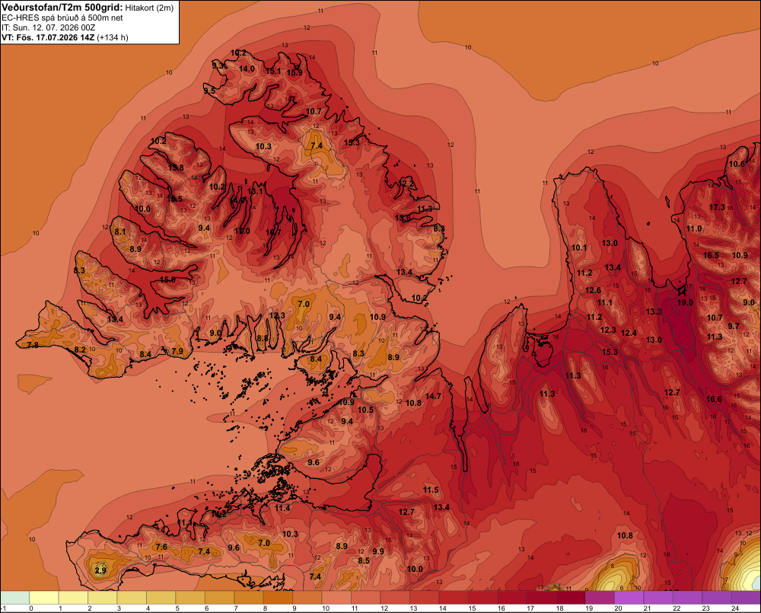Click the 14.7 temperature value

pyautogui.click(x=433, y=397)
